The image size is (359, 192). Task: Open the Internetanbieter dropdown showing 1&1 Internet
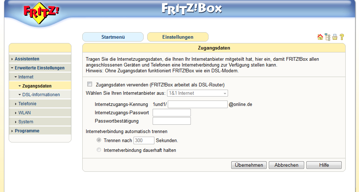(197, 93)
